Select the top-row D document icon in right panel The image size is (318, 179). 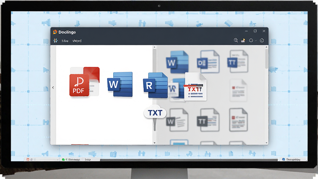click(208, 62)
